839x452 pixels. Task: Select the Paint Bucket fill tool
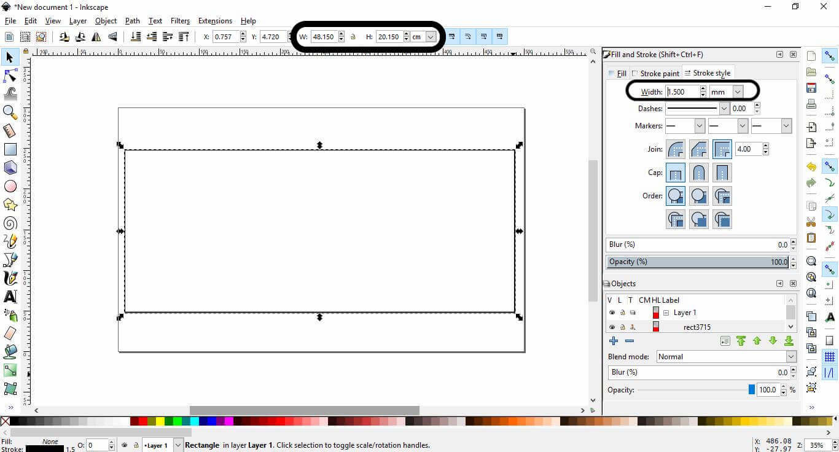10,352
